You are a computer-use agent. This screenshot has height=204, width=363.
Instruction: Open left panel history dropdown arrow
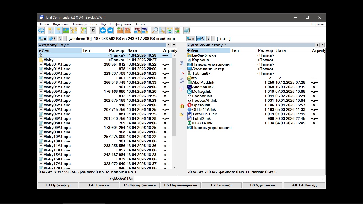[x=174, y=45]
